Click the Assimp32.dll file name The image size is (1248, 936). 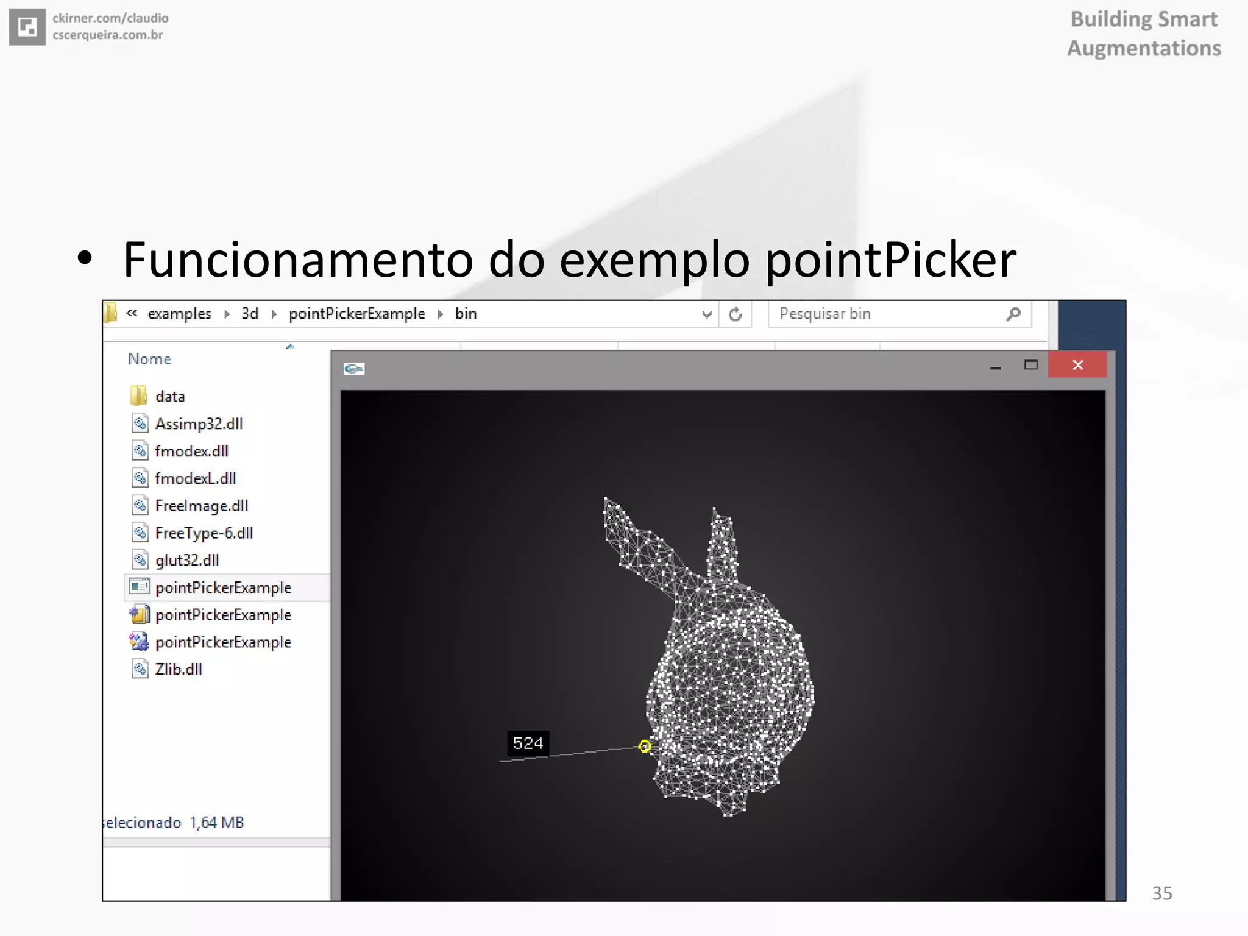click(199, 424)
